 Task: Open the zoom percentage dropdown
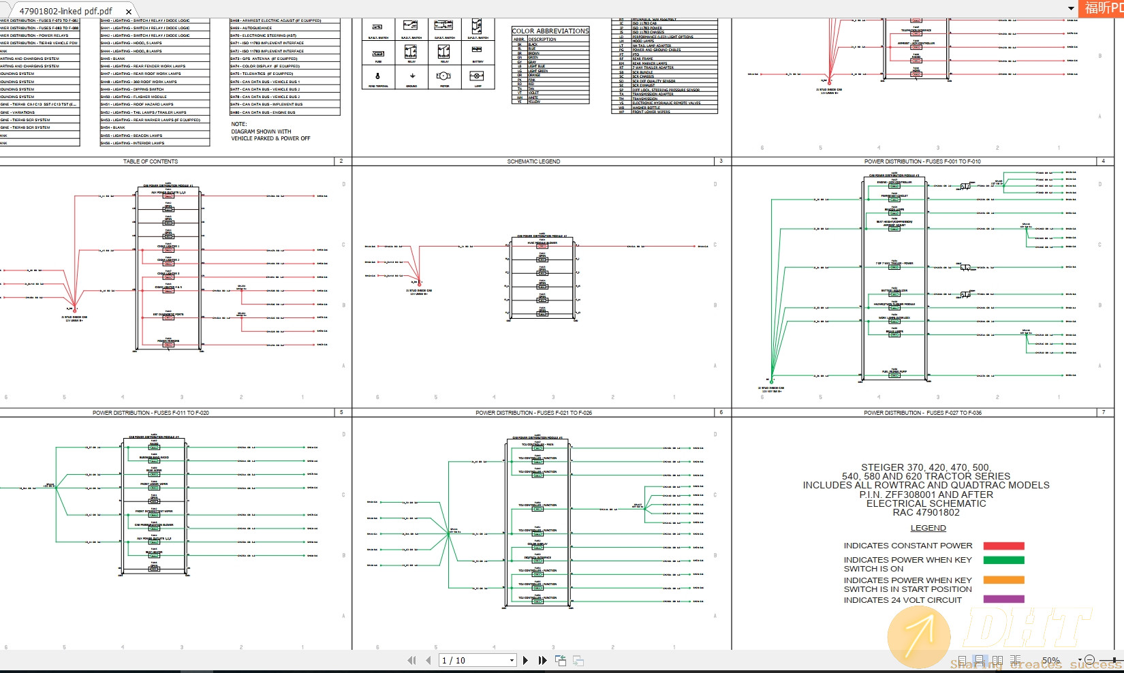1080,659
